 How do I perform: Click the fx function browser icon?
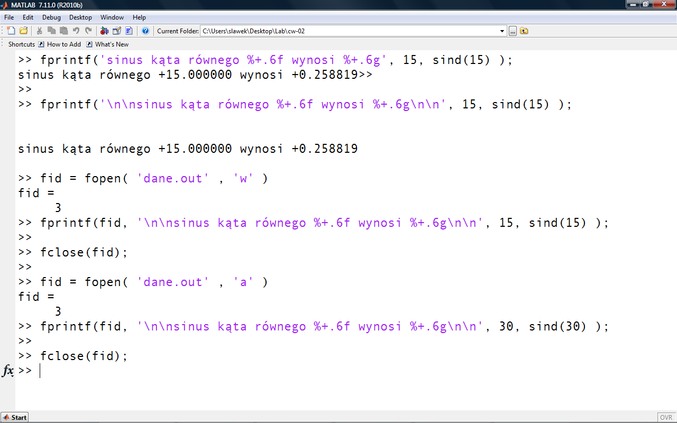8,371
